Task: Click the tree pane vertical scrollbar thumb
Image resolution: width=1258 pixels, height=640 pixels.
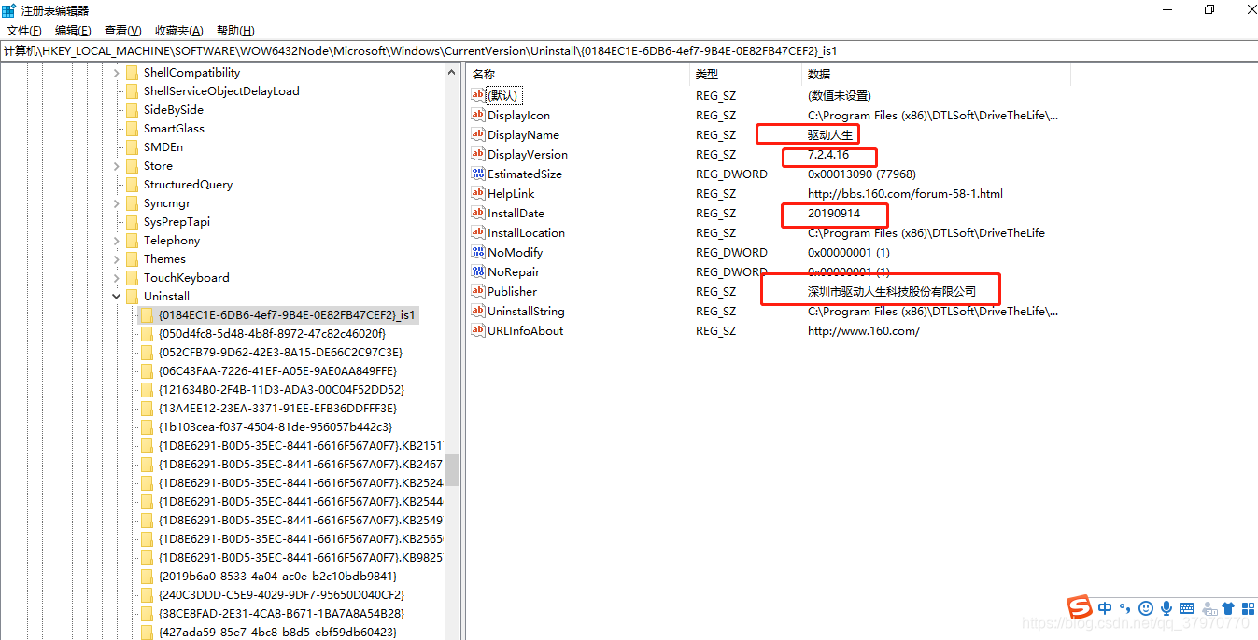Action: (452, 470)
